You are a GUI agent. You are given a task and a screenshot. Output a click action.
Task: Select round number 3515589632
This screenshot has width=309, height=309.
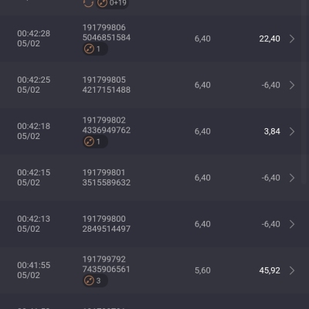pyautogui.click(x=107, y=182)
